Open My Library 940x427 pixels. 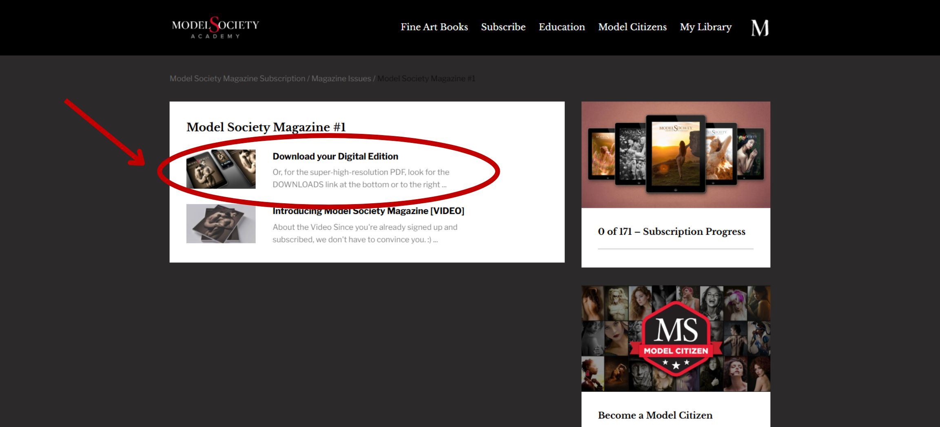point(706,27)
